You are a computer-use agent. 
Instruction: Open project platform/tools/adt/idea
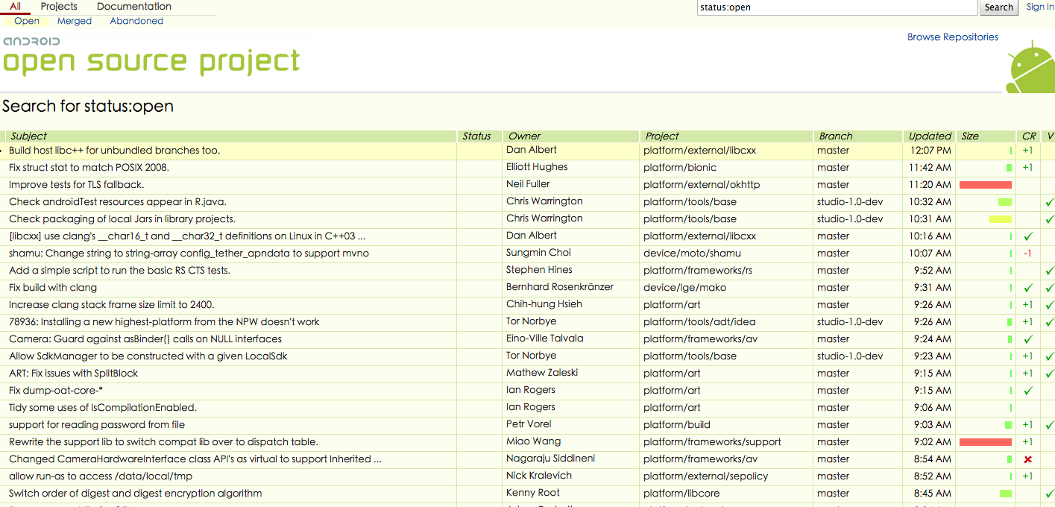pos(699,322)
